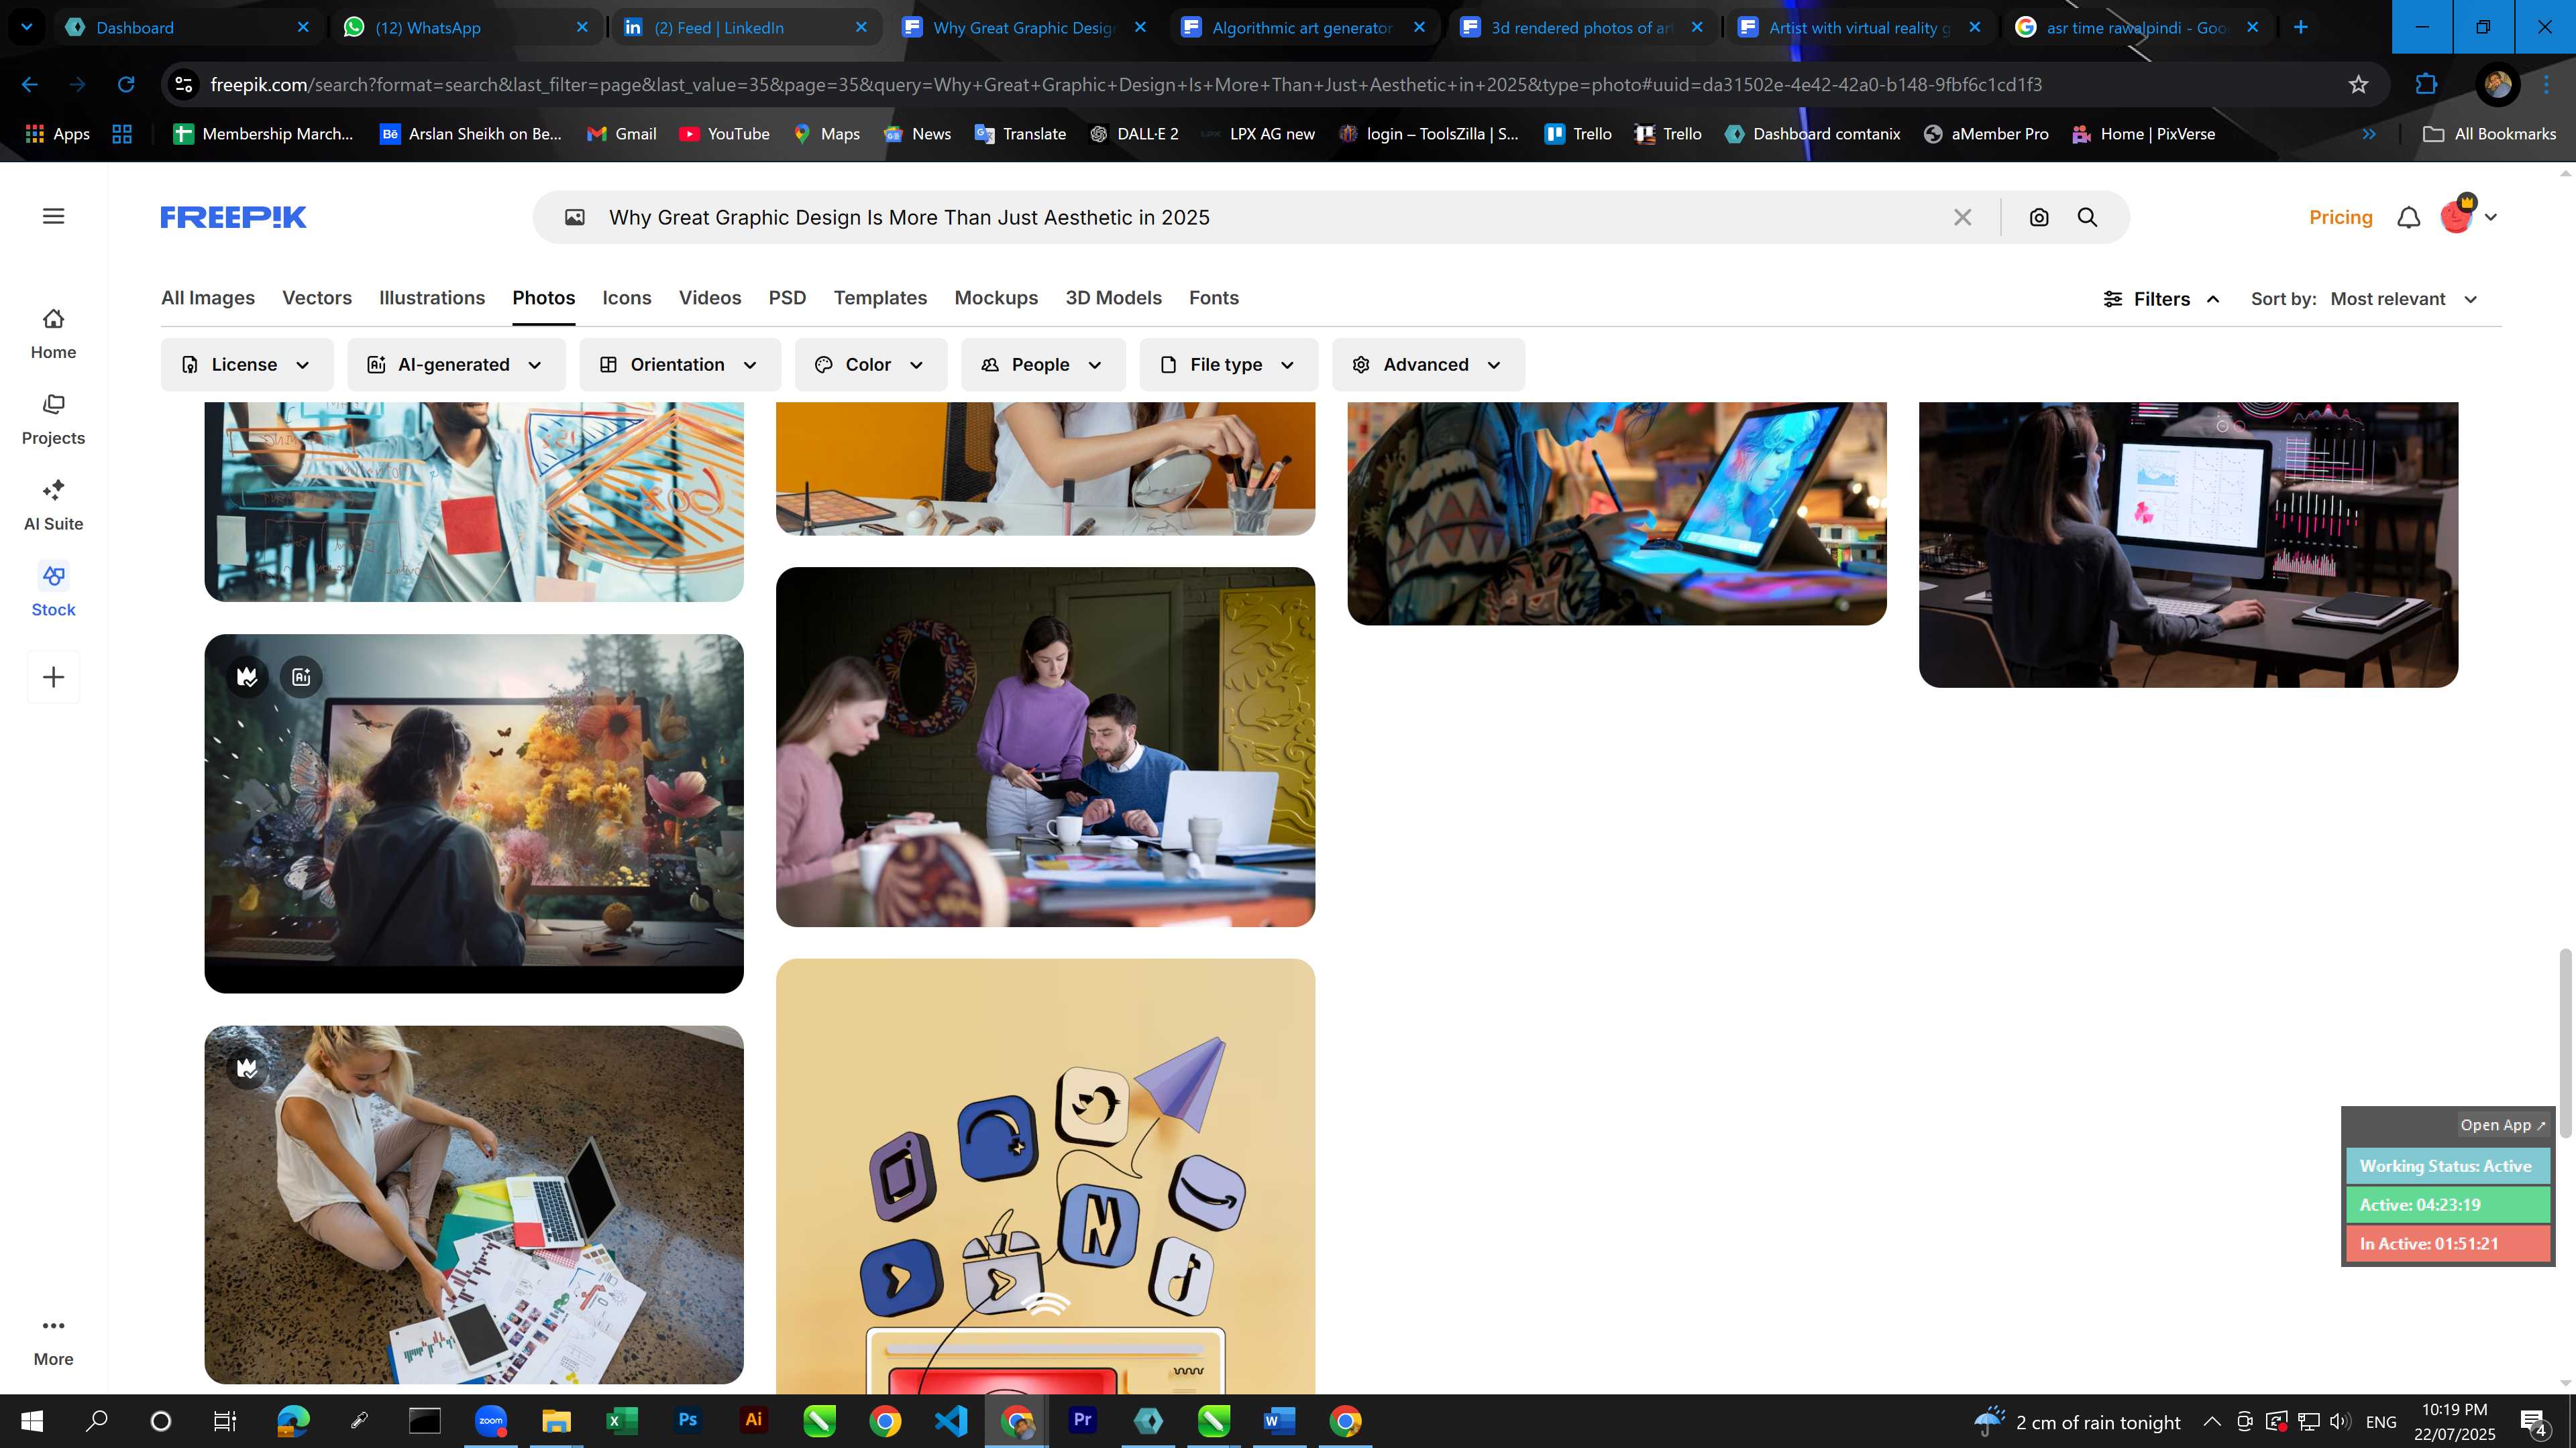Open Projects in the sidebar
Viewport: 2576px width, 1448px height.
click(53, 420)
